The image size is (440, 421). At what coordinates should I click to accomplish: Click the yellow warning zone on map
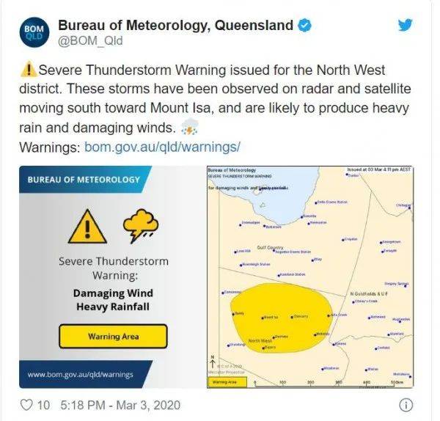point(282,318)
